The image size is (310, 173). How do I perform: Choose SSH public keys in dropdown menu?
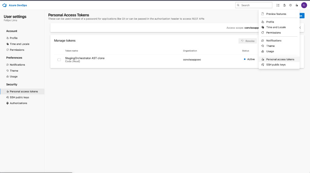279,65
